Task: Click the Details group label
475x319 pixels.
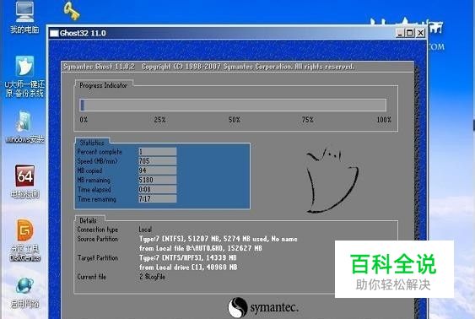Action: (x=88, y=220)
